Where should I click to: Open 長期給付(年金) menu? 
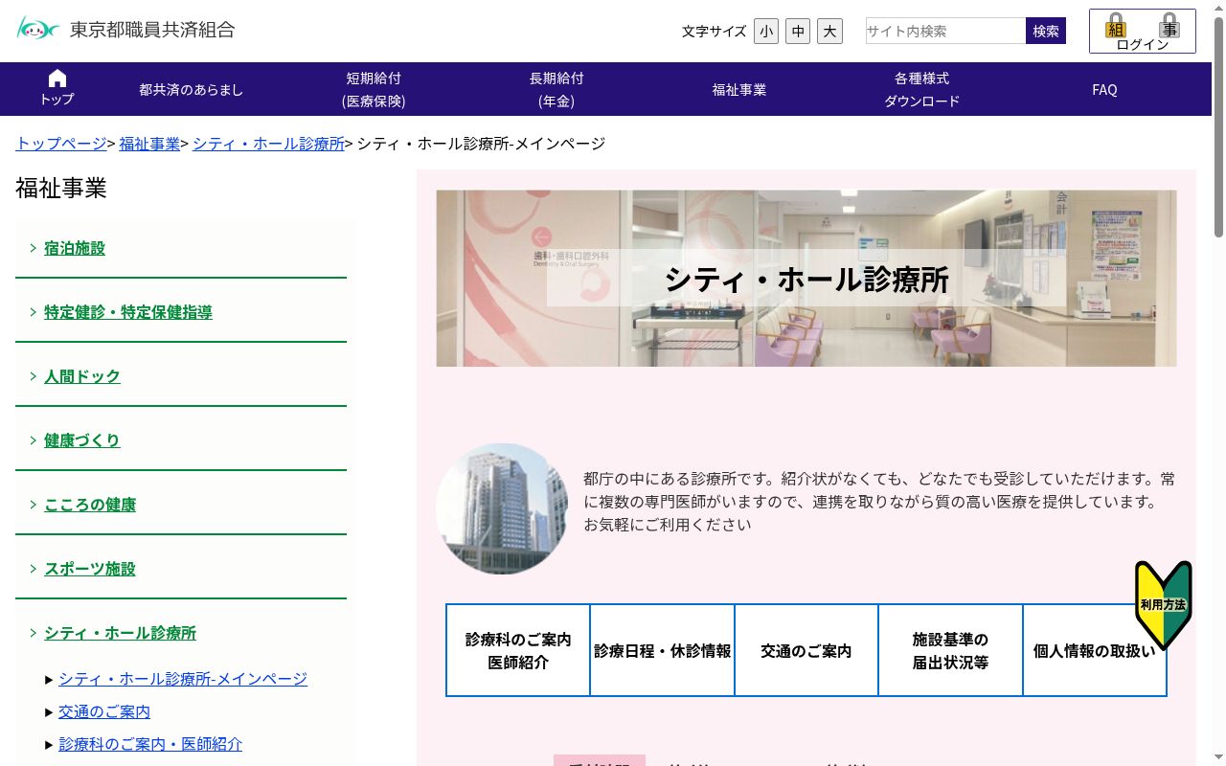click(556, 89)
